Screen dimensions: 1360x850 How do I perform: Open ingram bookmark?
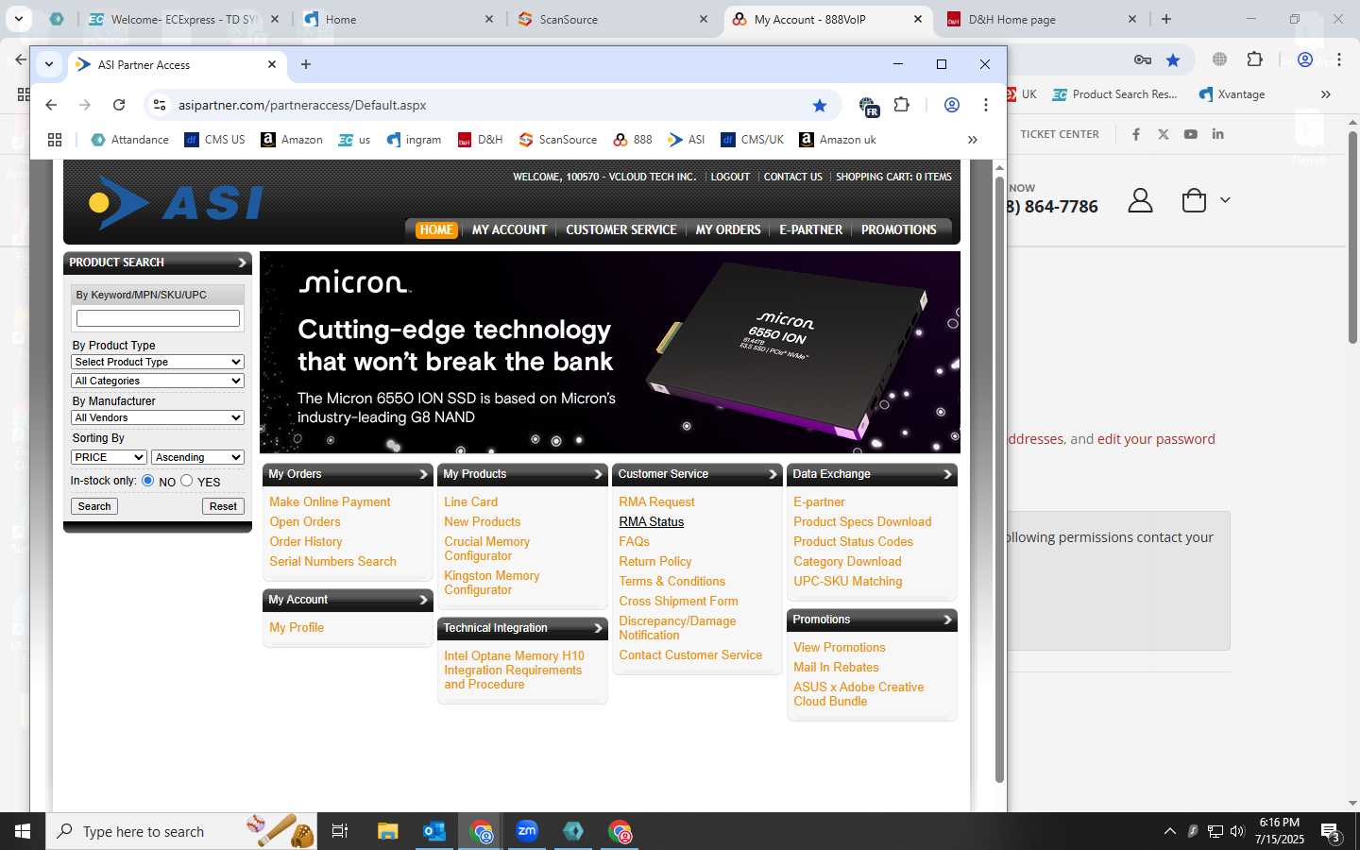pos(414,140)
